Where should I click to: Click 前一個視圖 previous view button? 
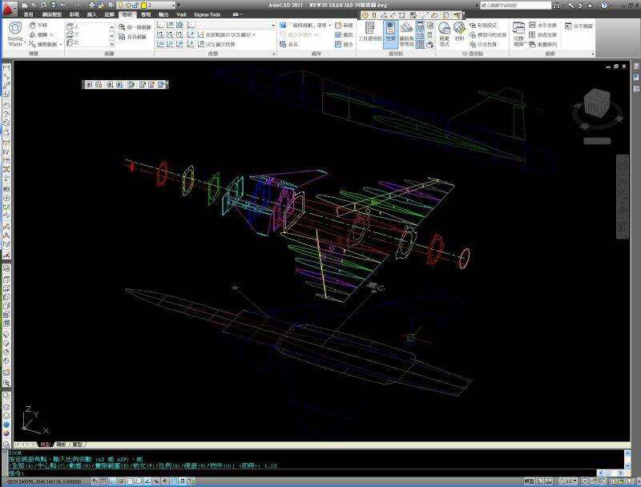click(135, 27)
